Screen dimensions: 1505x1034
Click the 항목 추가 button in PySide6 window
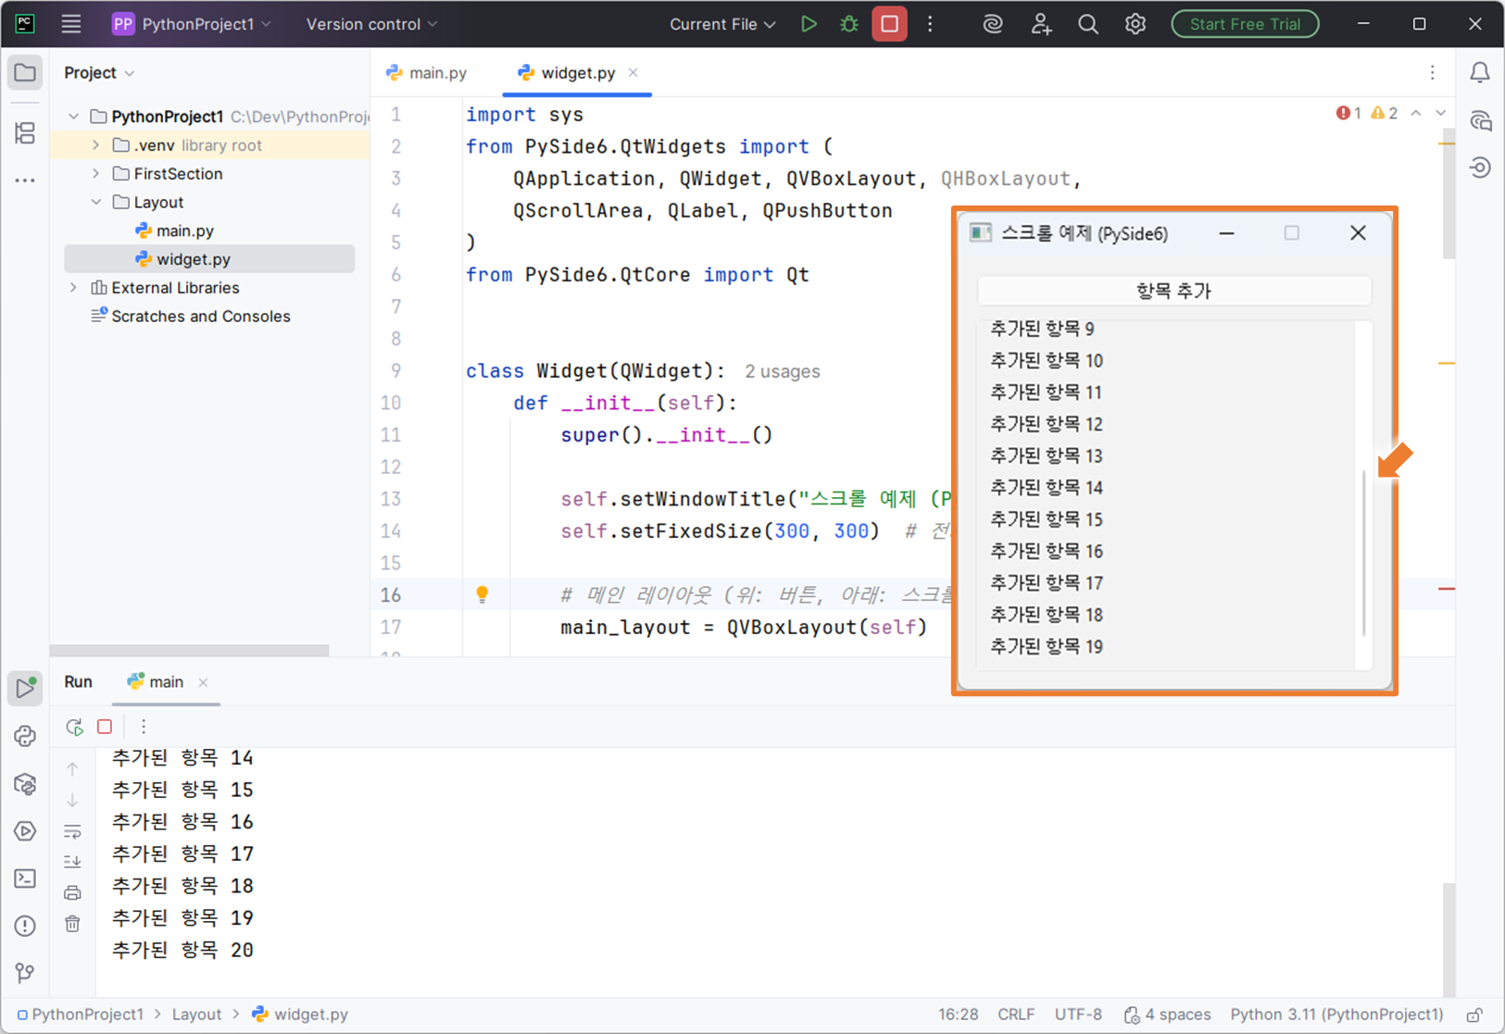pyautogui.click(x=1174, y=291)
